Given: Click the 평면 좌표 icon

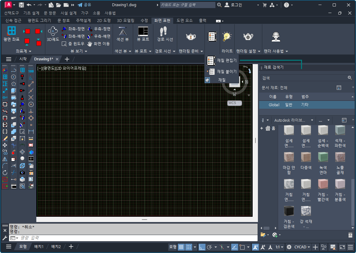Looking at the screenshot, I should point(11,31).
